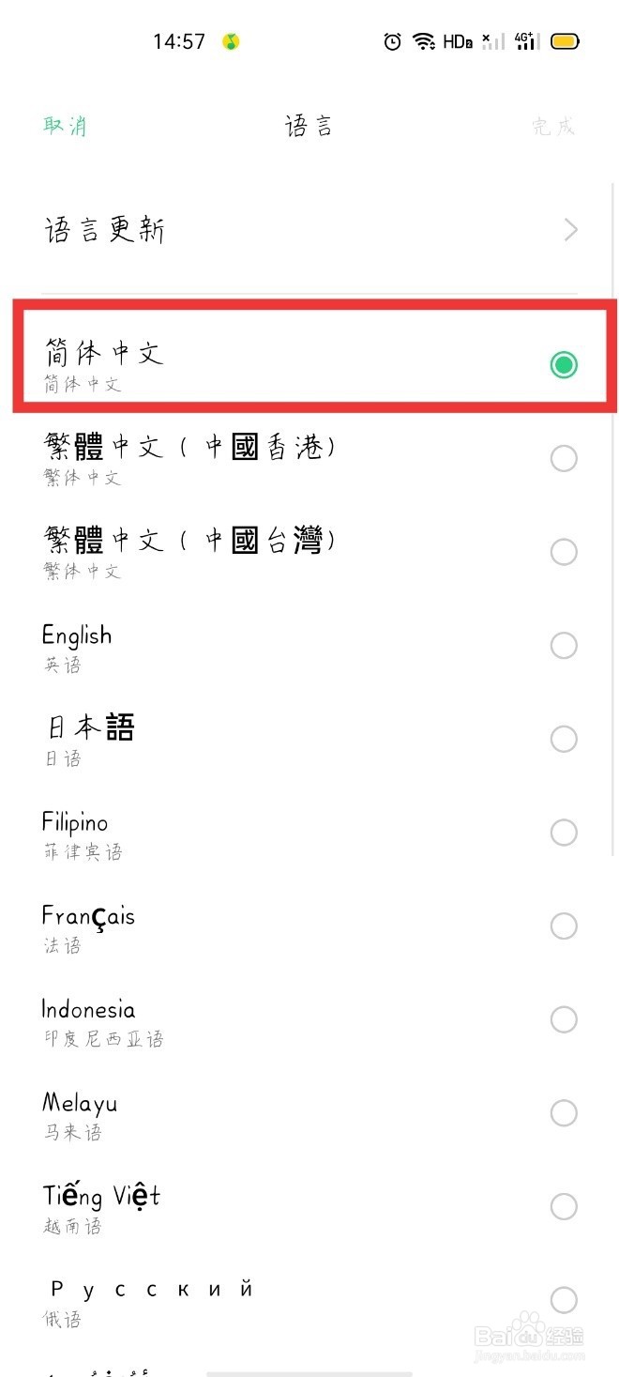
Task: Select the Français radio button
Action: click(x=564, y=926)
